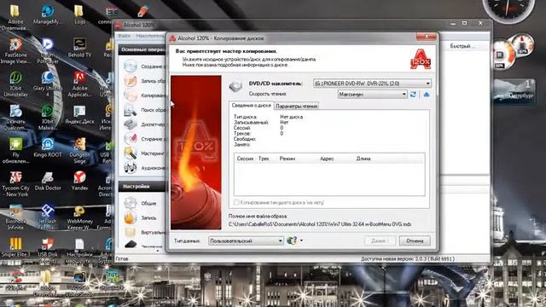
Task: Open the Yandex browser desktop shortcut
Action: [79, 181]
